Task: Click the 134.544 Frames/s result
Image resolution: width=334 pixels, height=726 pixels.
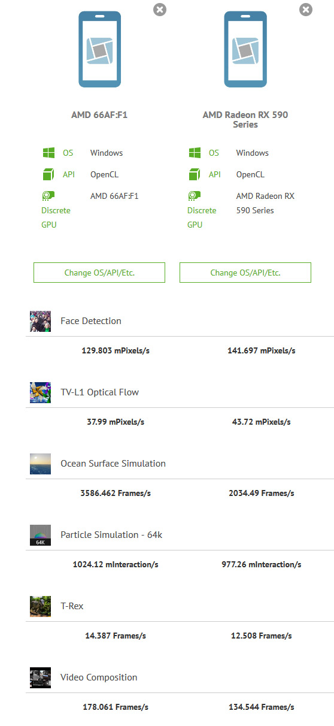Action: pyautogui.click(x=262, y=707)
